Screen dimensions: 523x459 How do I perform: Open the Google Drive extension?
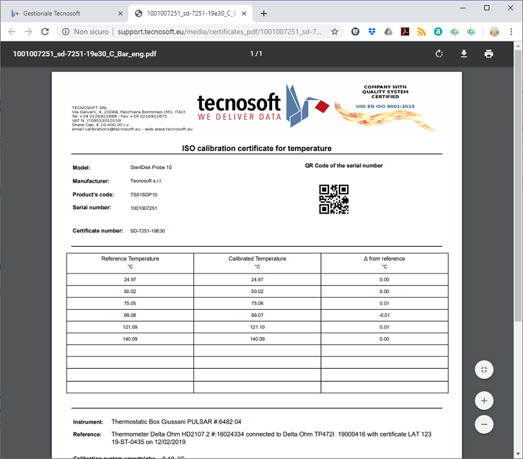point(389,32)
